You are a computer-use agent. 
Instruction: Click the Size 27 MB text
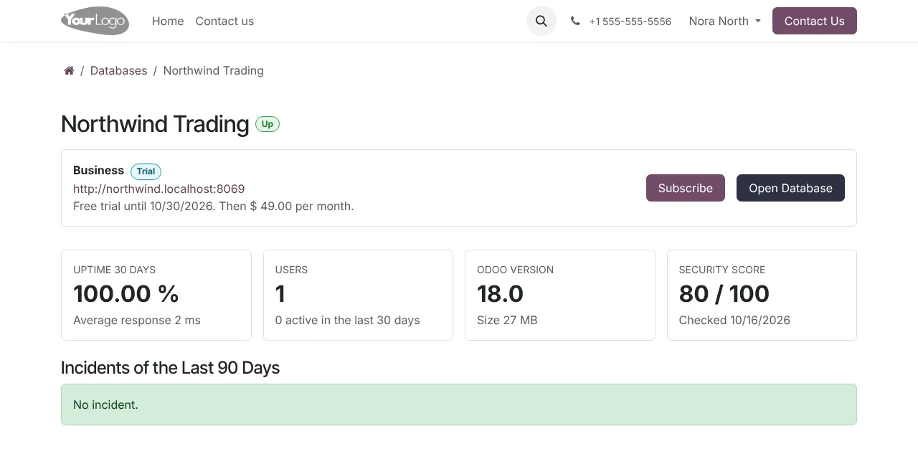coord(507,320)
